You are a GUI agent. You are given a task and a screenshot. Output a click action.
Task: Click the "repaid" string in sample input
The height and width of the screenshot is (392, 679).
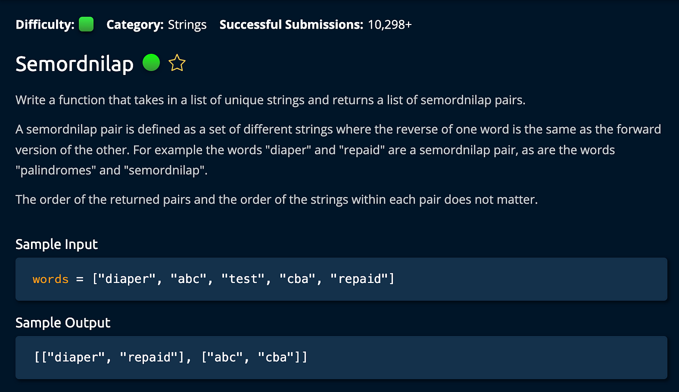tap(359, 279)
